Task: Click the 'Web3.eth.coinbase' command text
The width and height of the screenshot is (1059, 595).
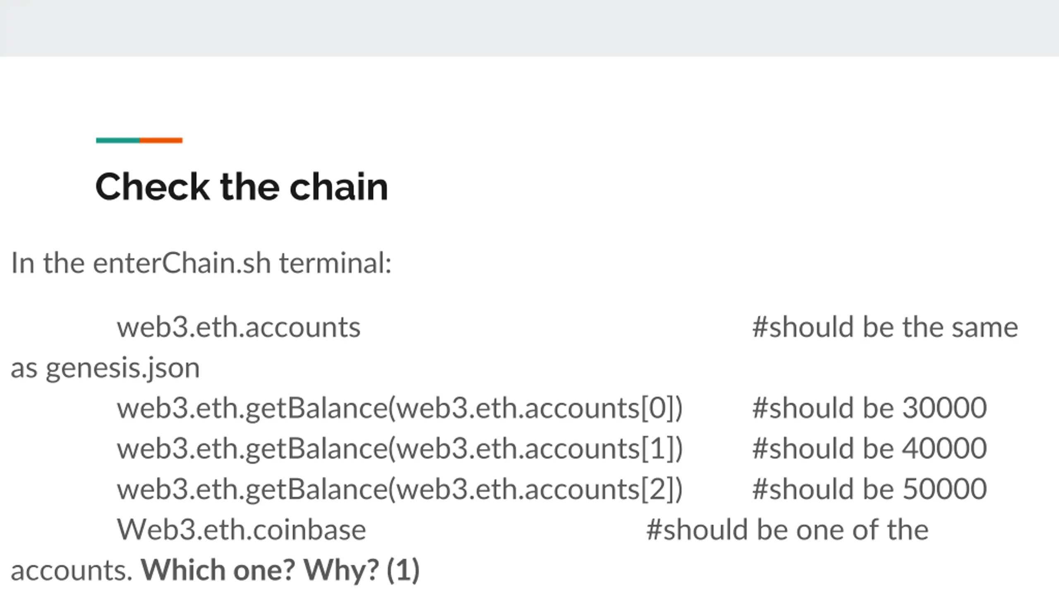Action: (242, 530)
